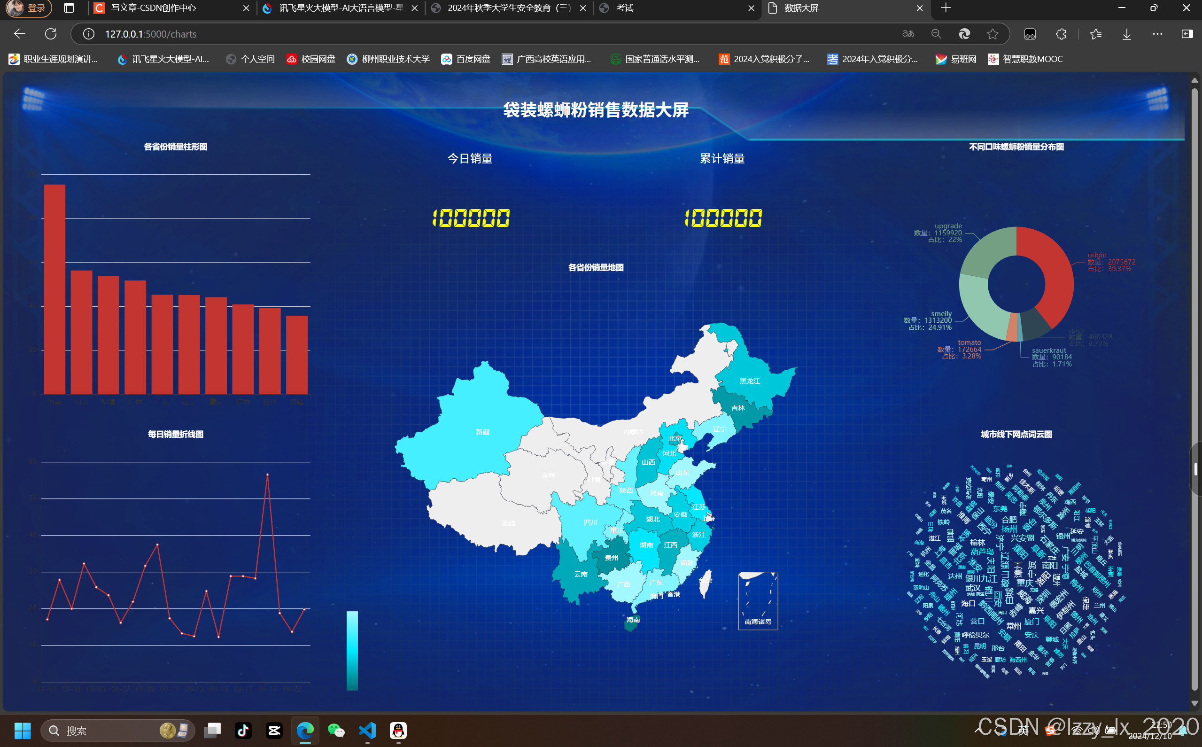This screenshot has height=747, width=1202.
Task: Click the map's cyan visual range slider
Action: (x=352, y=651)
